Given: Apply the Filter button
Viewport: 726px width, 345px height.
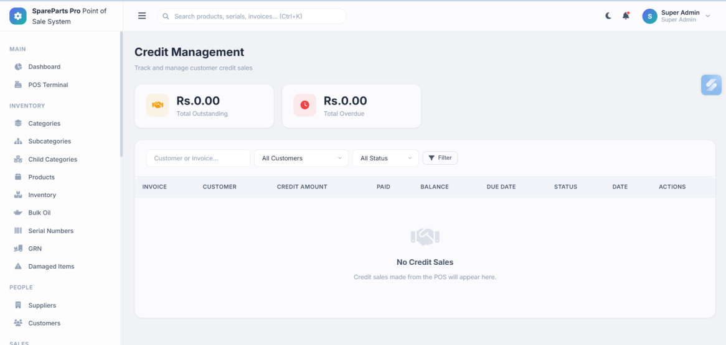Looking at the screenshot, I should 440,158.
